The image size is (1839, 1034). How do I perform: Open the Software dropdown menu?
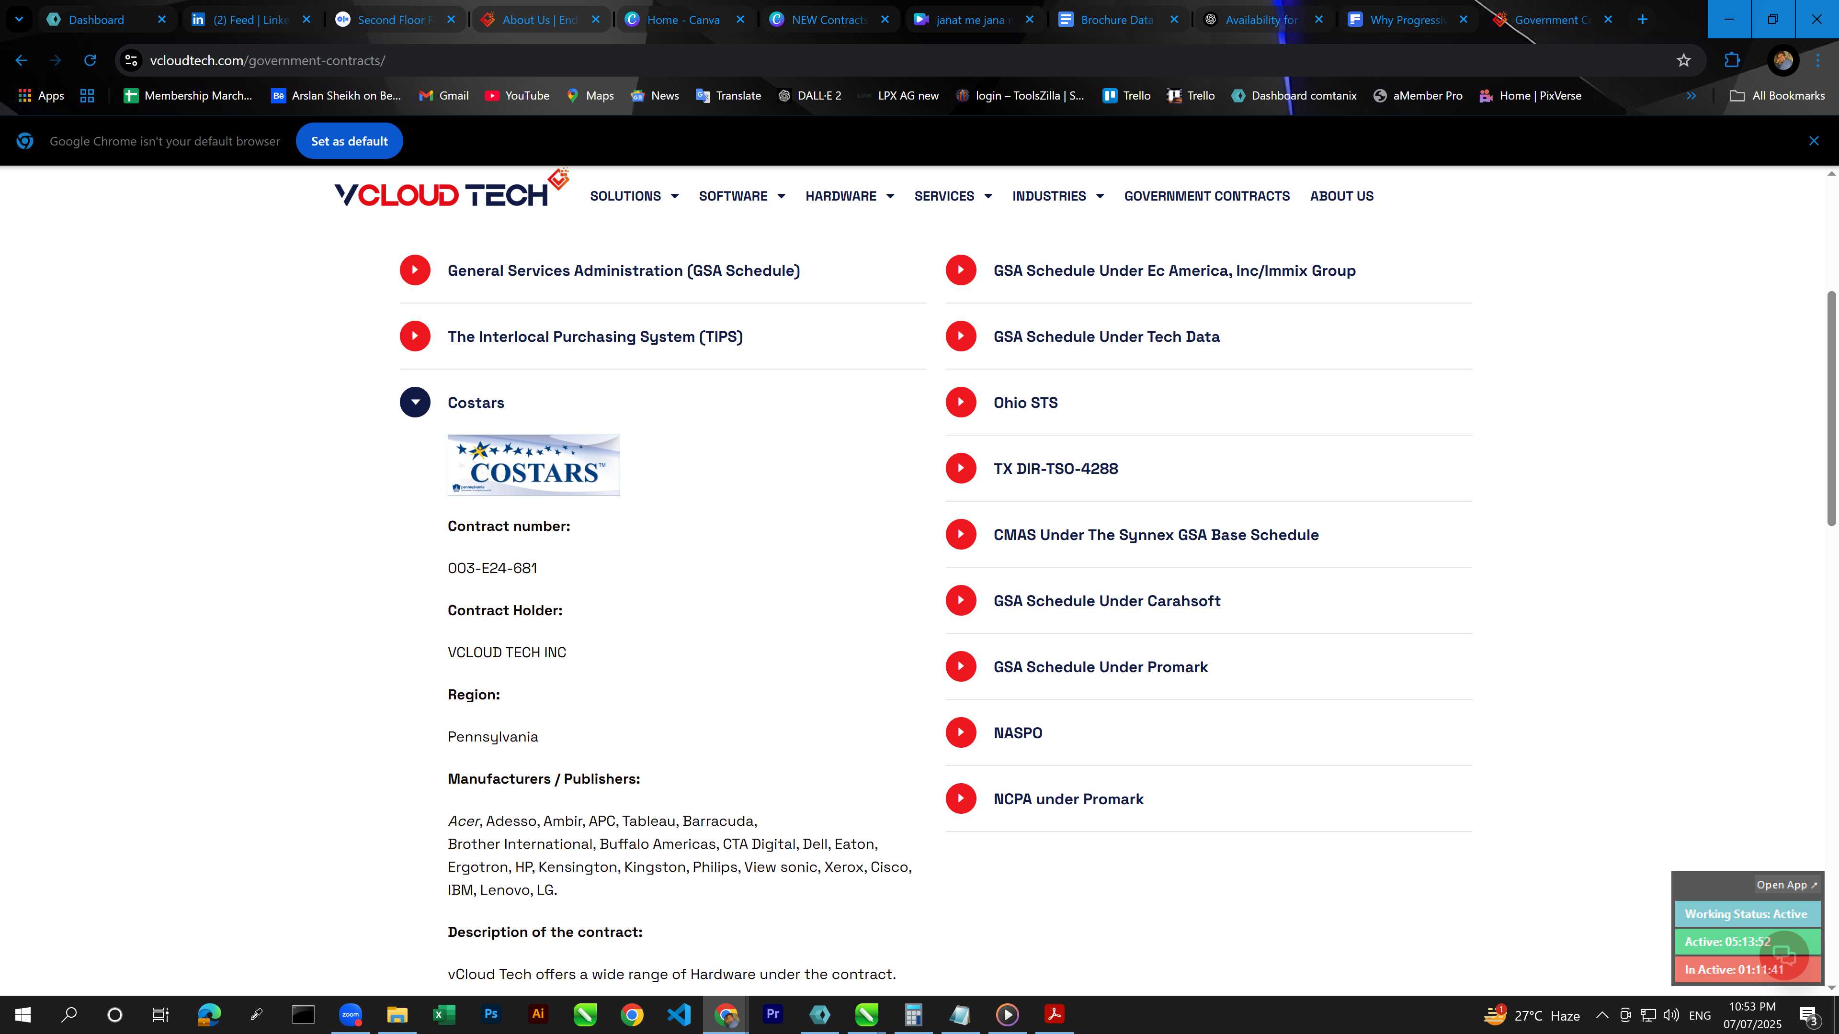click(742, 196)
